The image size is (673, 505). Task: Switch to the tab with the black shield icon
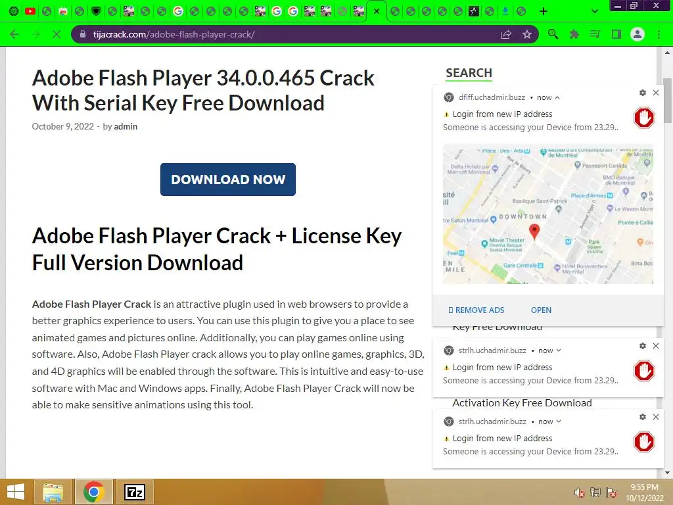coord(96,11)
